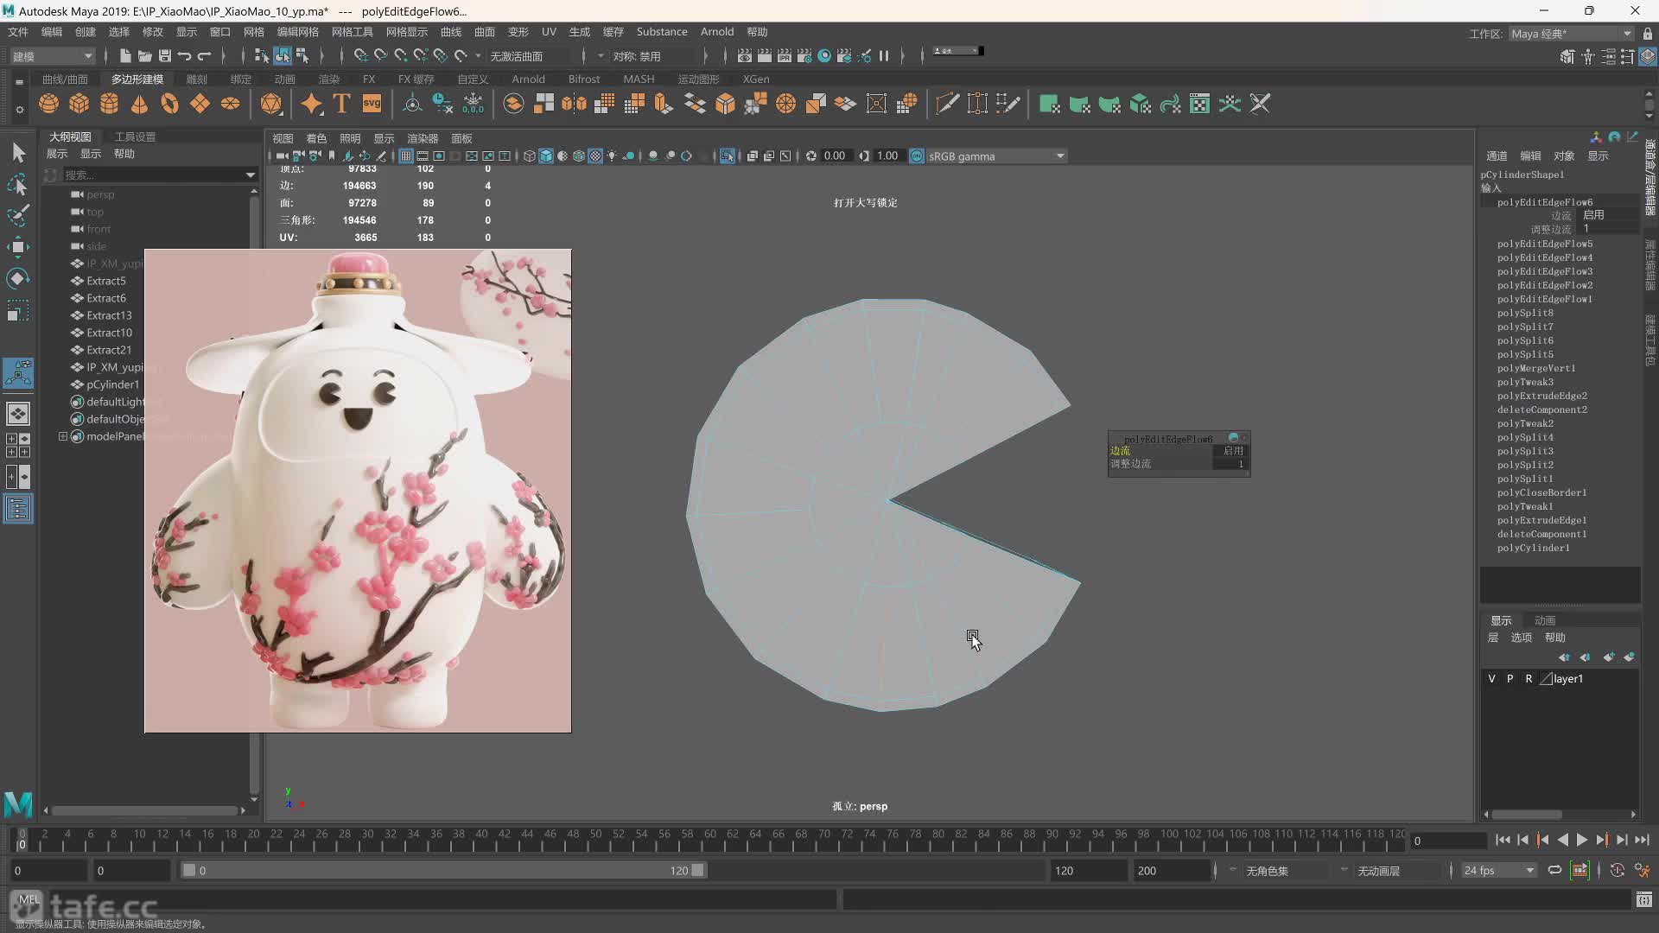
Task: Toggle layer1 playback P box
Action: (x=1510, y=679)
